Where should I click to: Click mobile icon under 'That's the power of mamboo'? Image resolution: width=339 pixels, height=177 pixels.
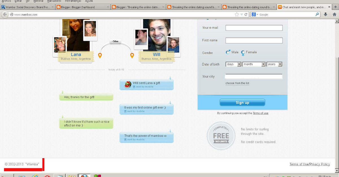pyautogui.click(x=125, y=140)
